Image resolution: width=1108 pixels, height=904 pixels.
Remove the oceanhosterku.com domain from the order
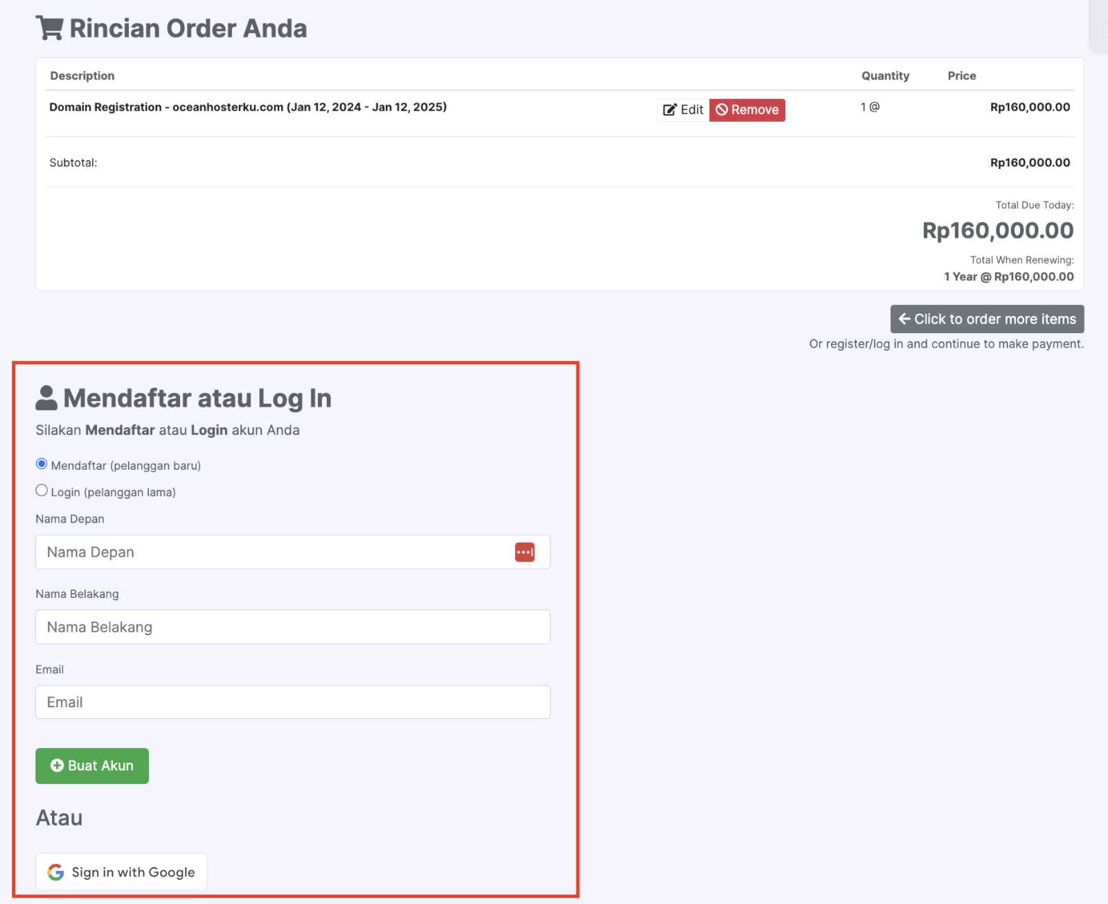pyautogui.click(x=747, y=109)
